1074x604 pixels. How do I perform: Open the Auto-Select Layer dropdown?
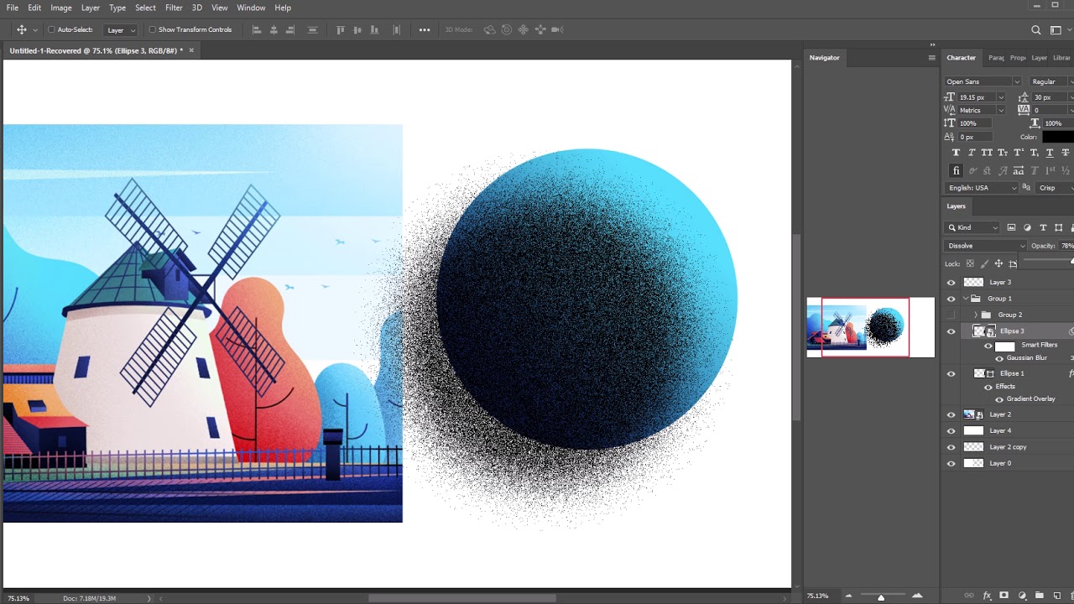tap(121, 30)
